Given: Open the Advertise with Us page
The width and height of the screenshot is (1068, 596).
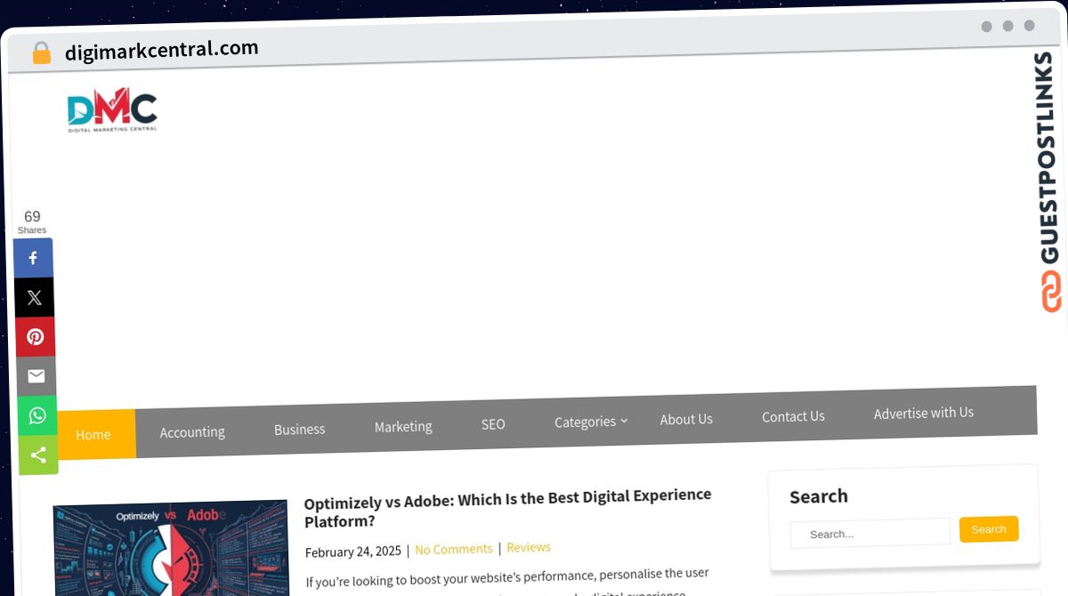Looking at the screenshot, I should click(923, 413).
